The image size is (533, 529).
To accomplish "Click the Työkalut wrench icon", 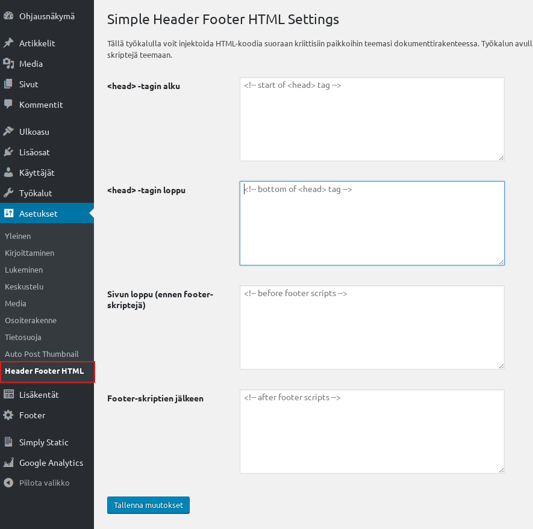I will pyautogui.click(x=8, y=193).
